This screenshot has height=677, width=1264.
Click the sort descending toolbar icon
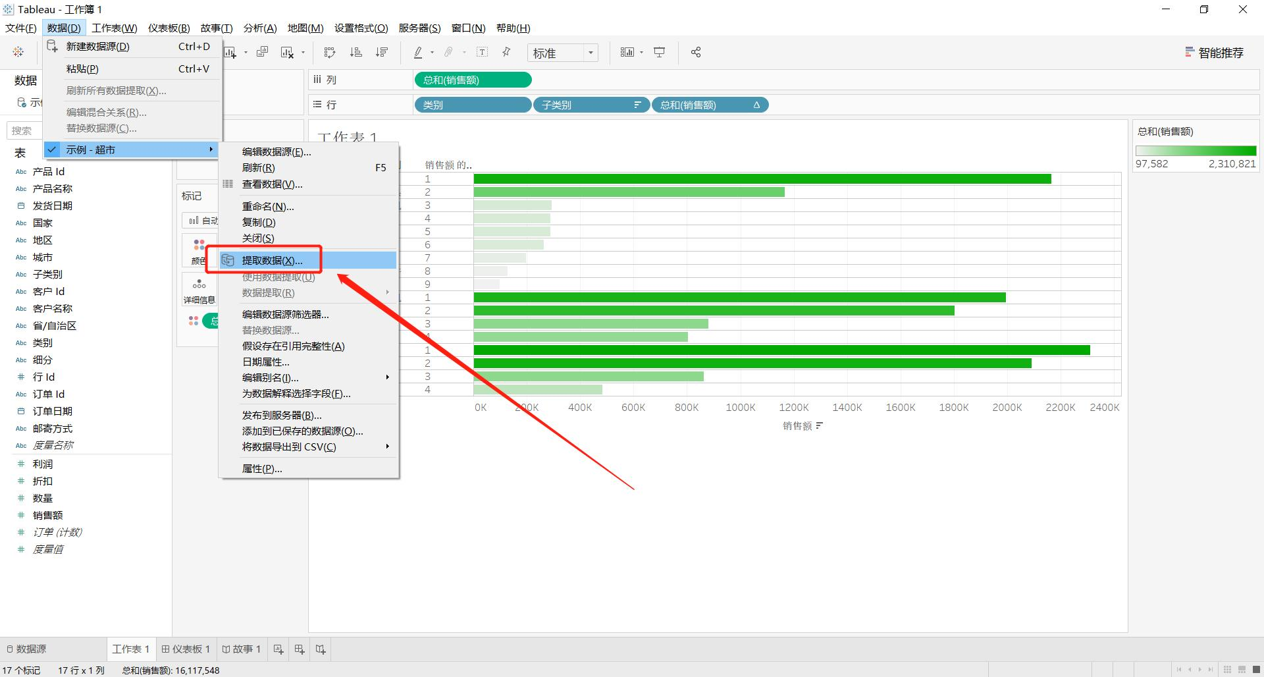(x=382, y=52)
